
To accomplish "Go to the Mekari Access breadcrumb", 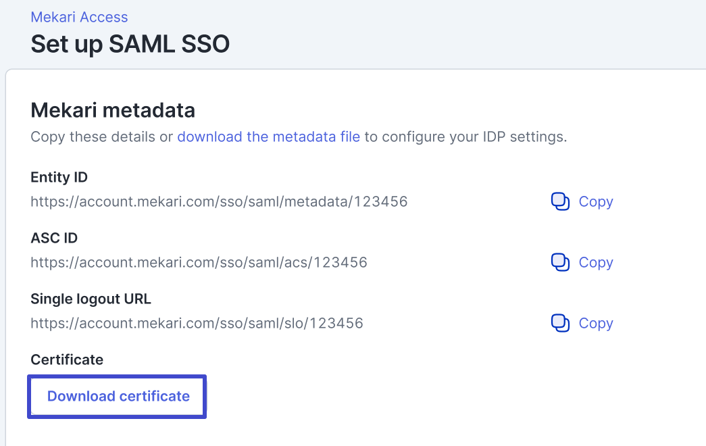I will 79,18.
